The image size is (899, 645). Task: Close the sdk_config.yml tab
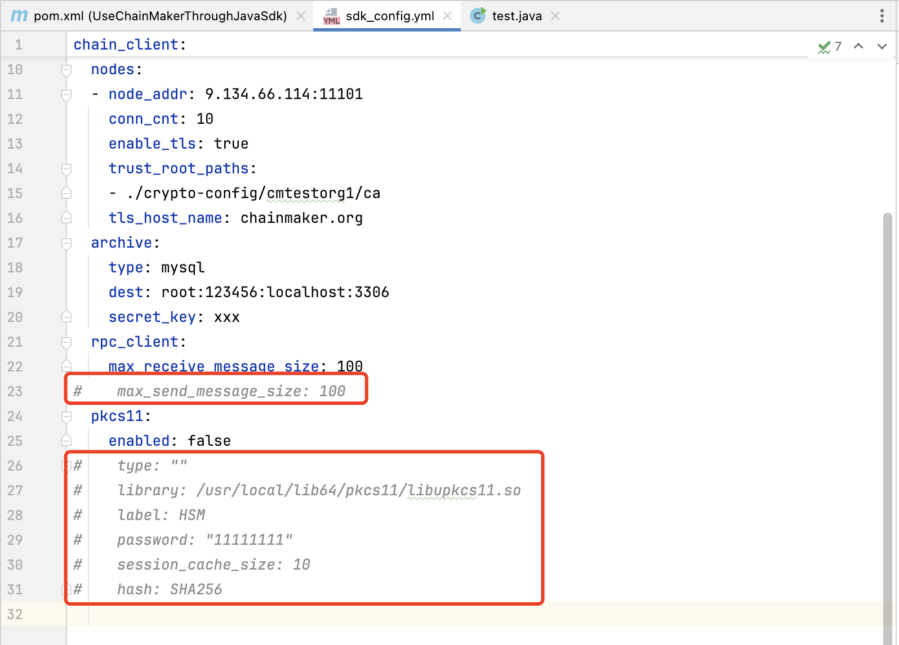click(x=447, y=16)
